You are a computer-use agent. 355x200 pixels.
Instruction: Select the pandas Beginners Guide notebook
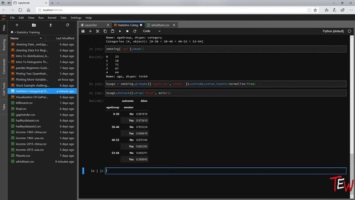[x=42, y=68]
